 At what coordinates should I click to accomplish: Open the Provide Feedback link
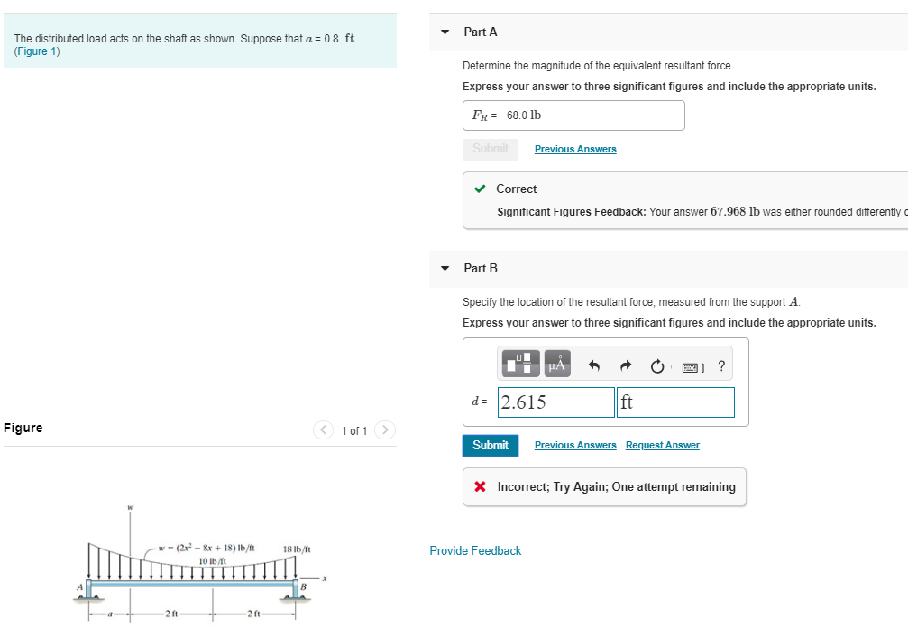click(475, 550)
